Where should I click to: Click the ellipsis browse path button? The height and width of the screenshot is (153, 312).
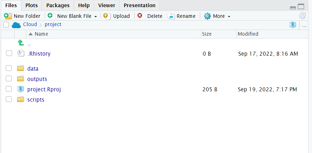pyautogui.click(x=304, y=25)
